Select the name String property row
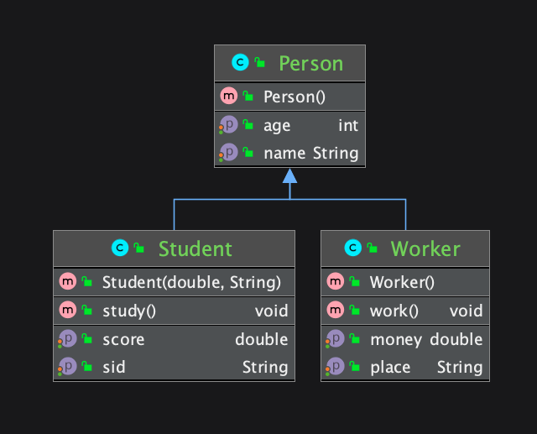The height and width of the screenshot is (434, 537). (310, 153)
